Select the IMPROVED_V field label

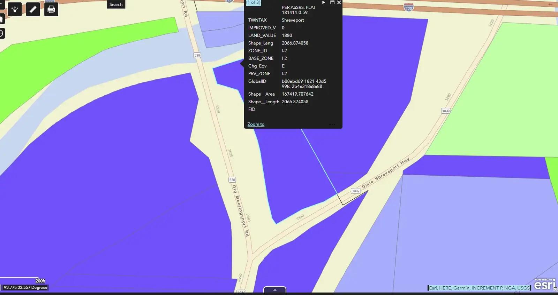[262, 28]
